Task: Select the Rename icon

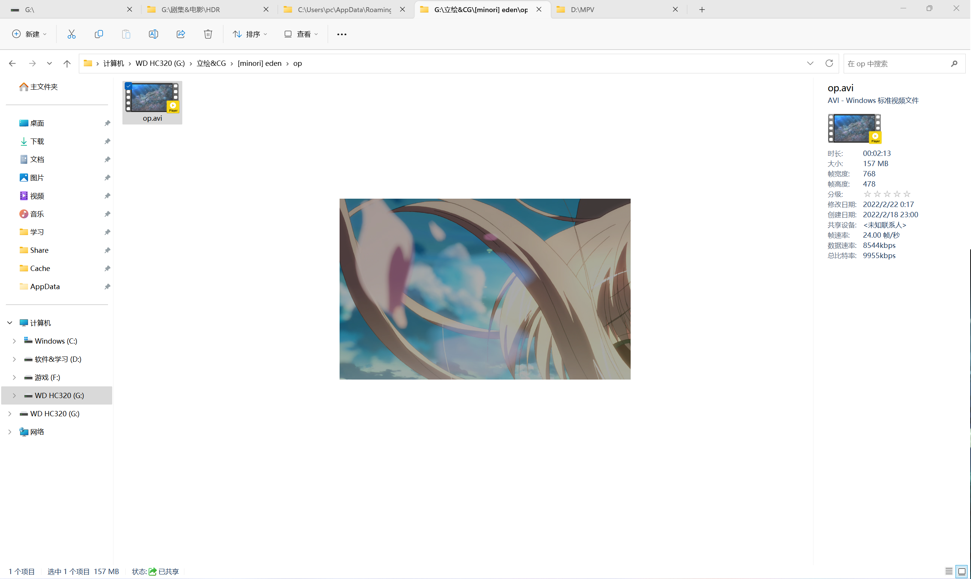Action: [153, 34]
